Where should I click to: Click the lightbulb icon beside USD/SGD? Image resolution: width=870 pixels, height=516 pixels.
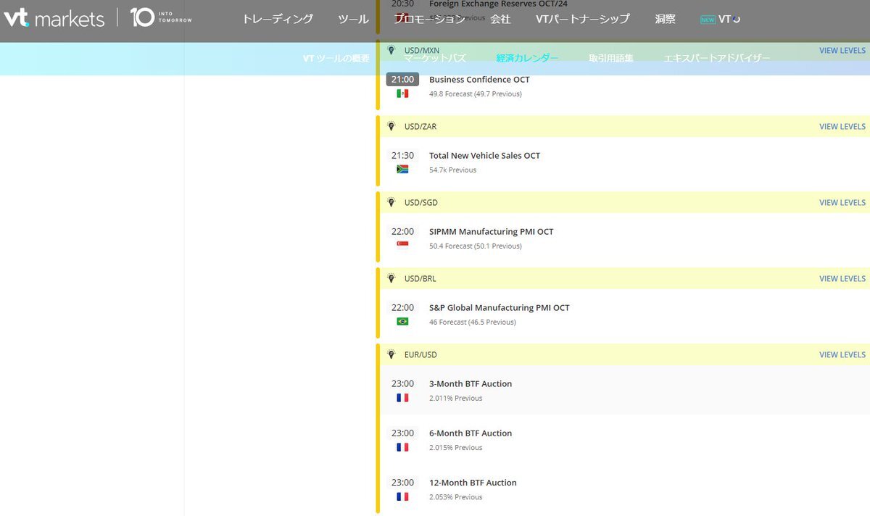pyautogui.click(x=391, y=202)
